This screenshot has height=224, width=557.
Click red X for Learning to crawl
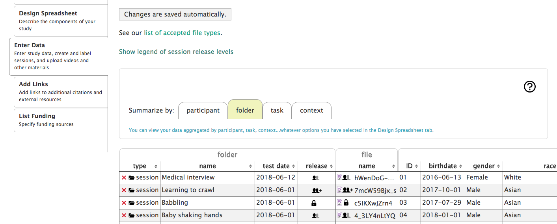124,190
